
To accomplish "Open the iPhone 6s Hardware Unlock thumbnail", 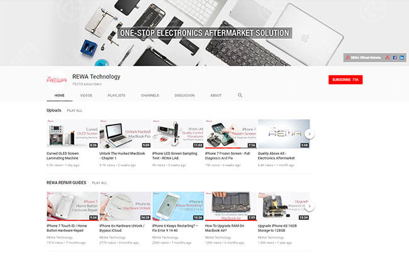I will tap(125, 206).
